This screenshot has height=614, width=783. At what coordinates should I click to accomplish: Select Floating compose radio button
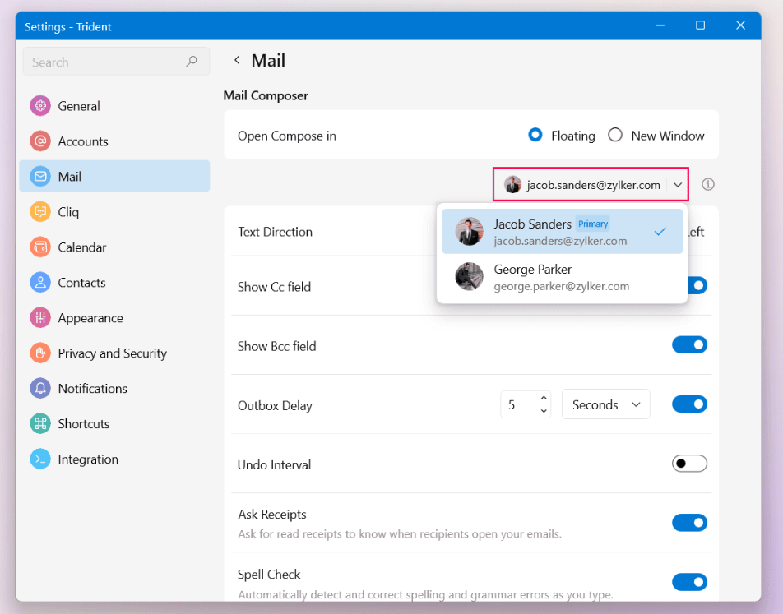click(x=535, y=135)
